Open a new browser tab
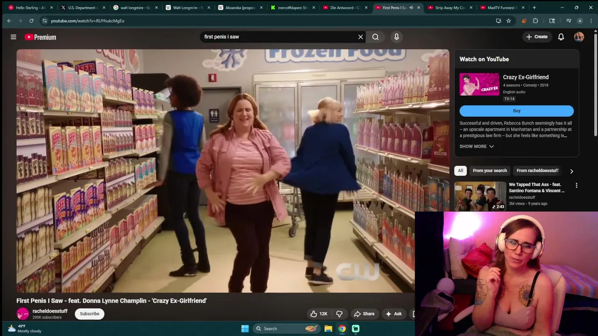The height and width of the screenshot is (336, 598). click(534, 7)
